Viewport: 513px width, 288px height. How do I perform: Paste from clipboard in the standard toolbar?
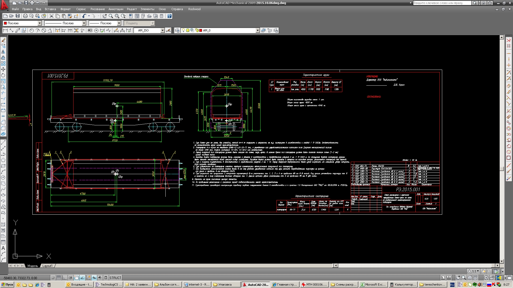(x=64, y=16)
